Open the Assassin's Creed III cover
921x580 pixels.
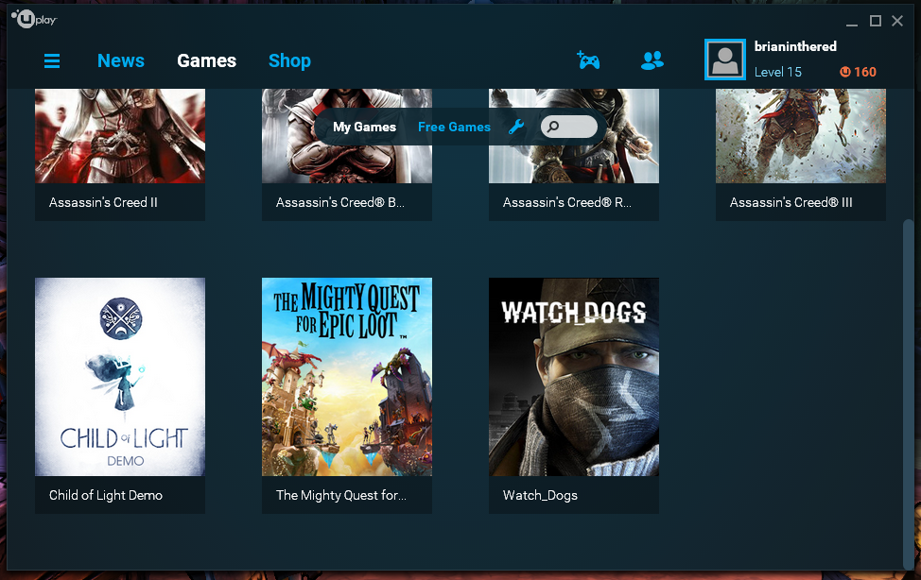801,136
